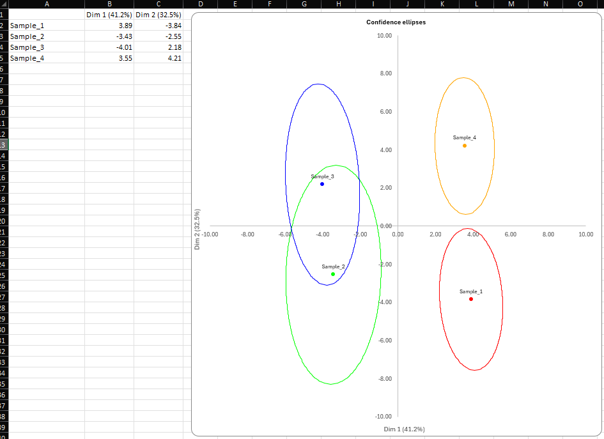Click the horizontal axis title below the chart

(x=404, y=429)
